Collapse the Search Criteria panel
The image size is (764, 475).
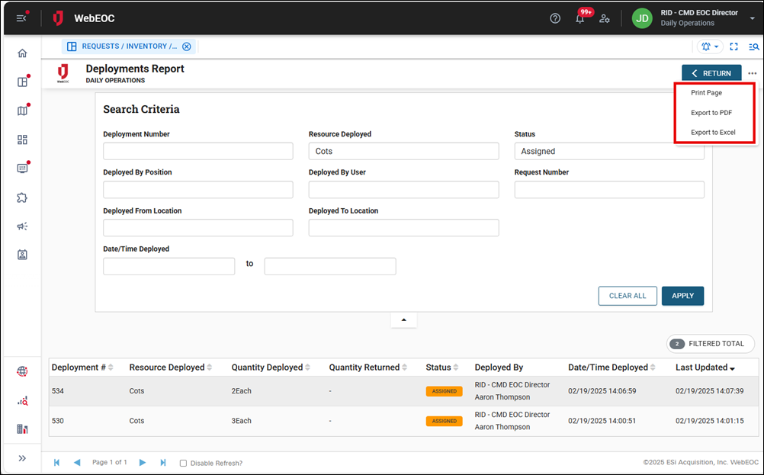[x=403, y=319]
